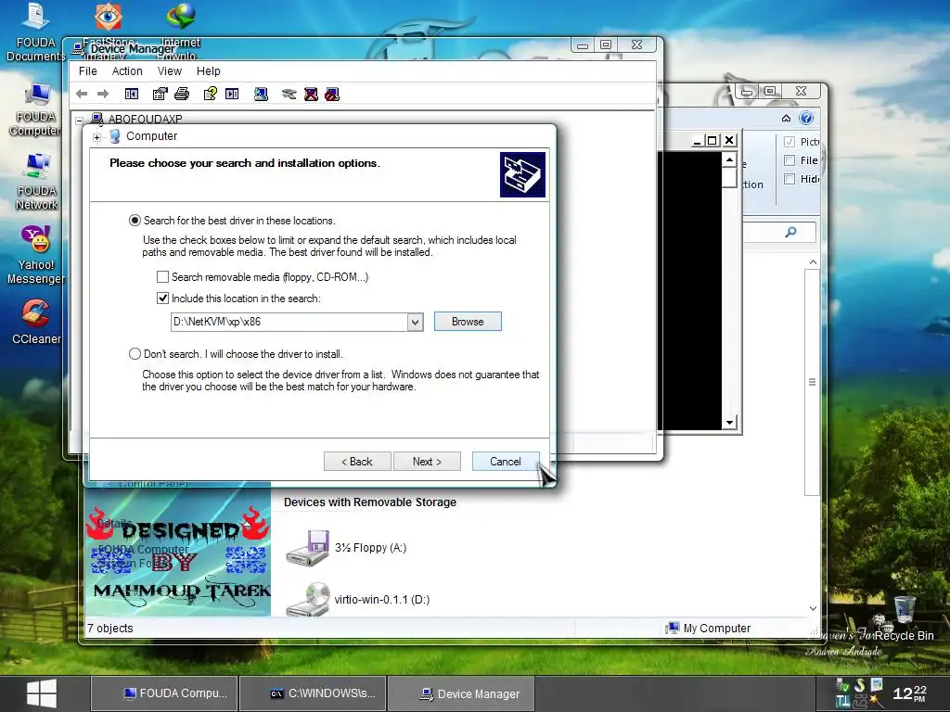Click Explorer file list scroll-up chevron
This screenshot has height=712, width=950.
coord(813,262)
